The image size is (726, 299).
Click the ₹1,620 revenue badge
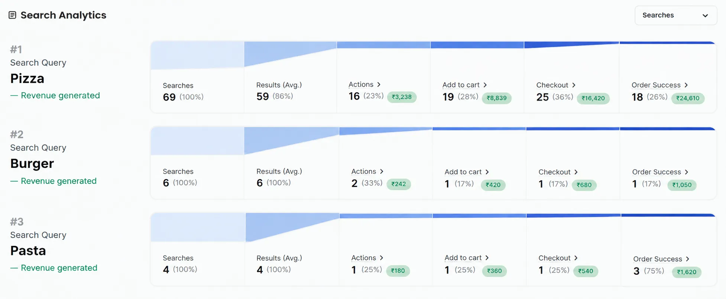pos(687,272)
